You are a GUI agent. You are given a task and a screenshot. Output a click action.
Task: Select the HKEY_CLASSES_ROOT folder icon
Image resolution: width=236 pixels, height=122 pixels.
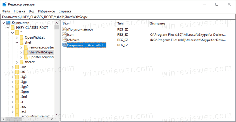[x=13, y=28]
